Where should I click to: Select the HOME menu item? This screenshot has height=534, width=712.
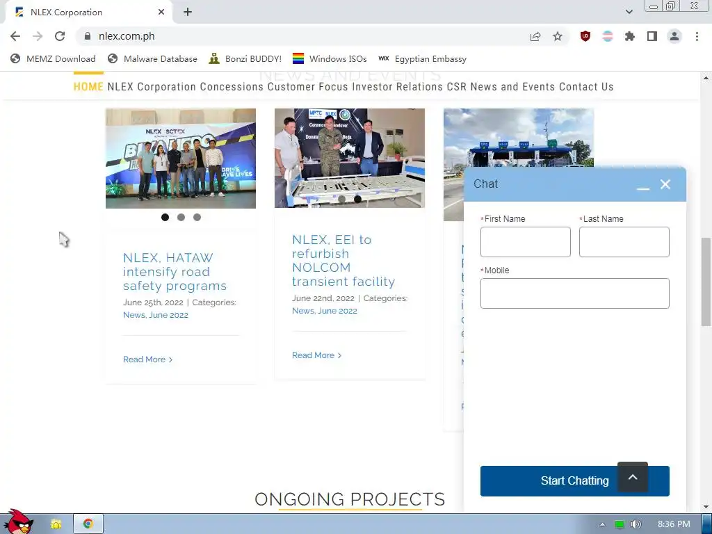click(x=88, y=87)
